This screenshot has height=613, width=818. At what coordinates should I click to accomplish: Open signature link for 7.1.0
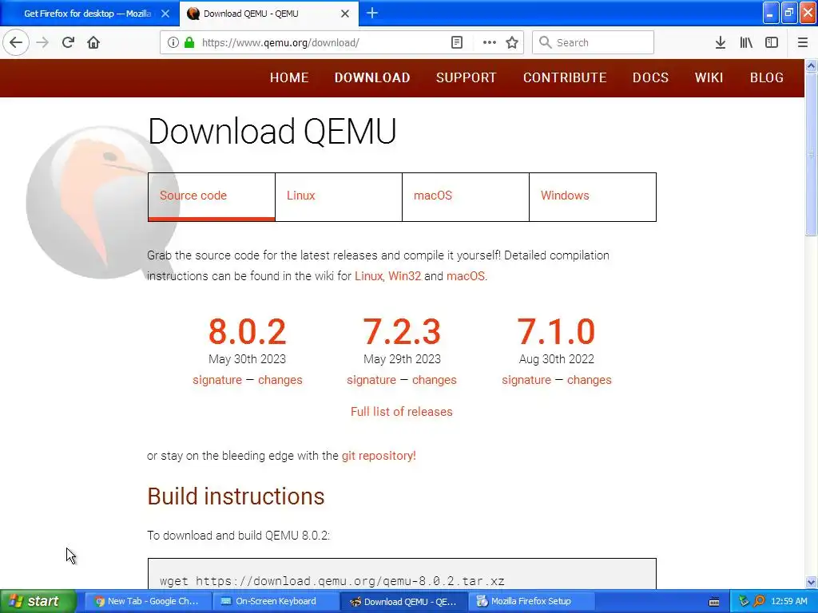tap(526, 380)
